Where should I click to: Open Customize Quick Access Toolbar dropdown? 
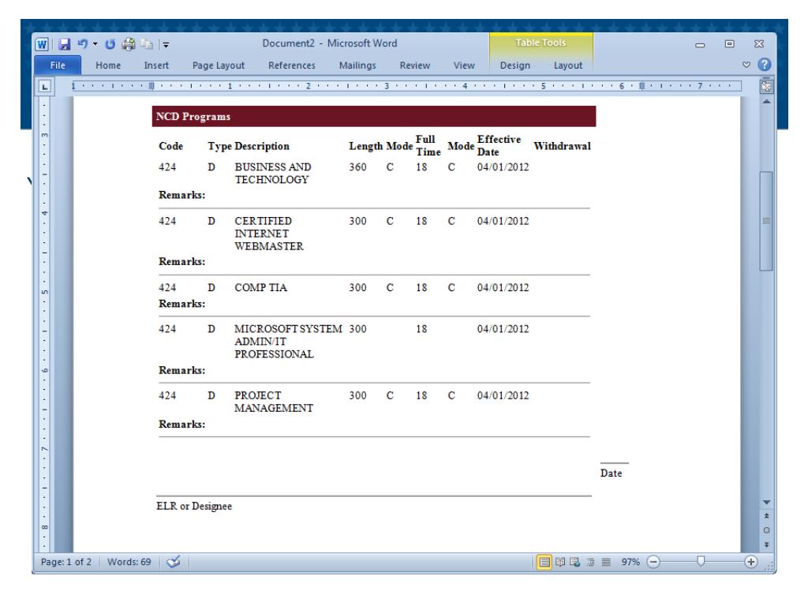pos(166,45)
